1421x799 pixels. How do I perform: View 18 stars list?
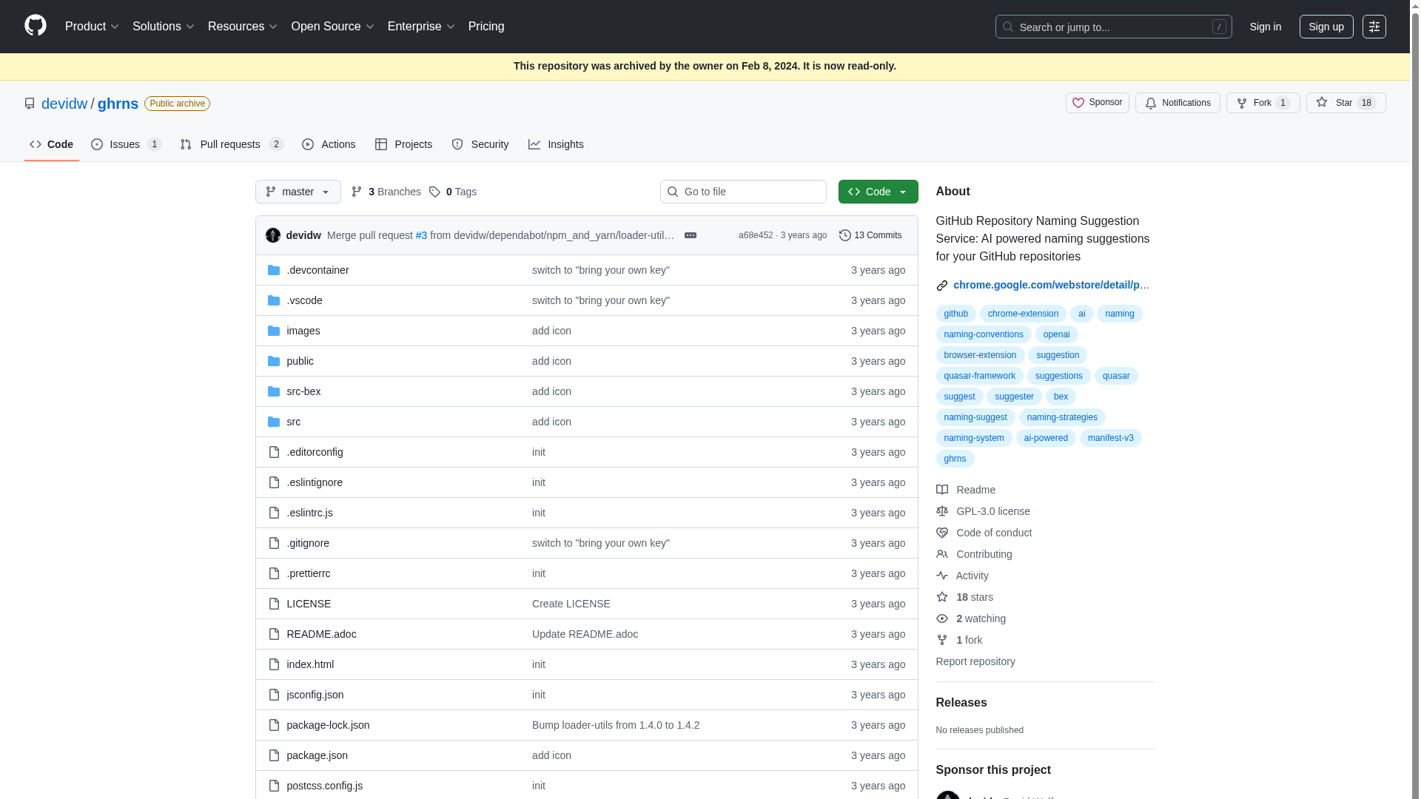pyautogui.click(x=964, y=597)
